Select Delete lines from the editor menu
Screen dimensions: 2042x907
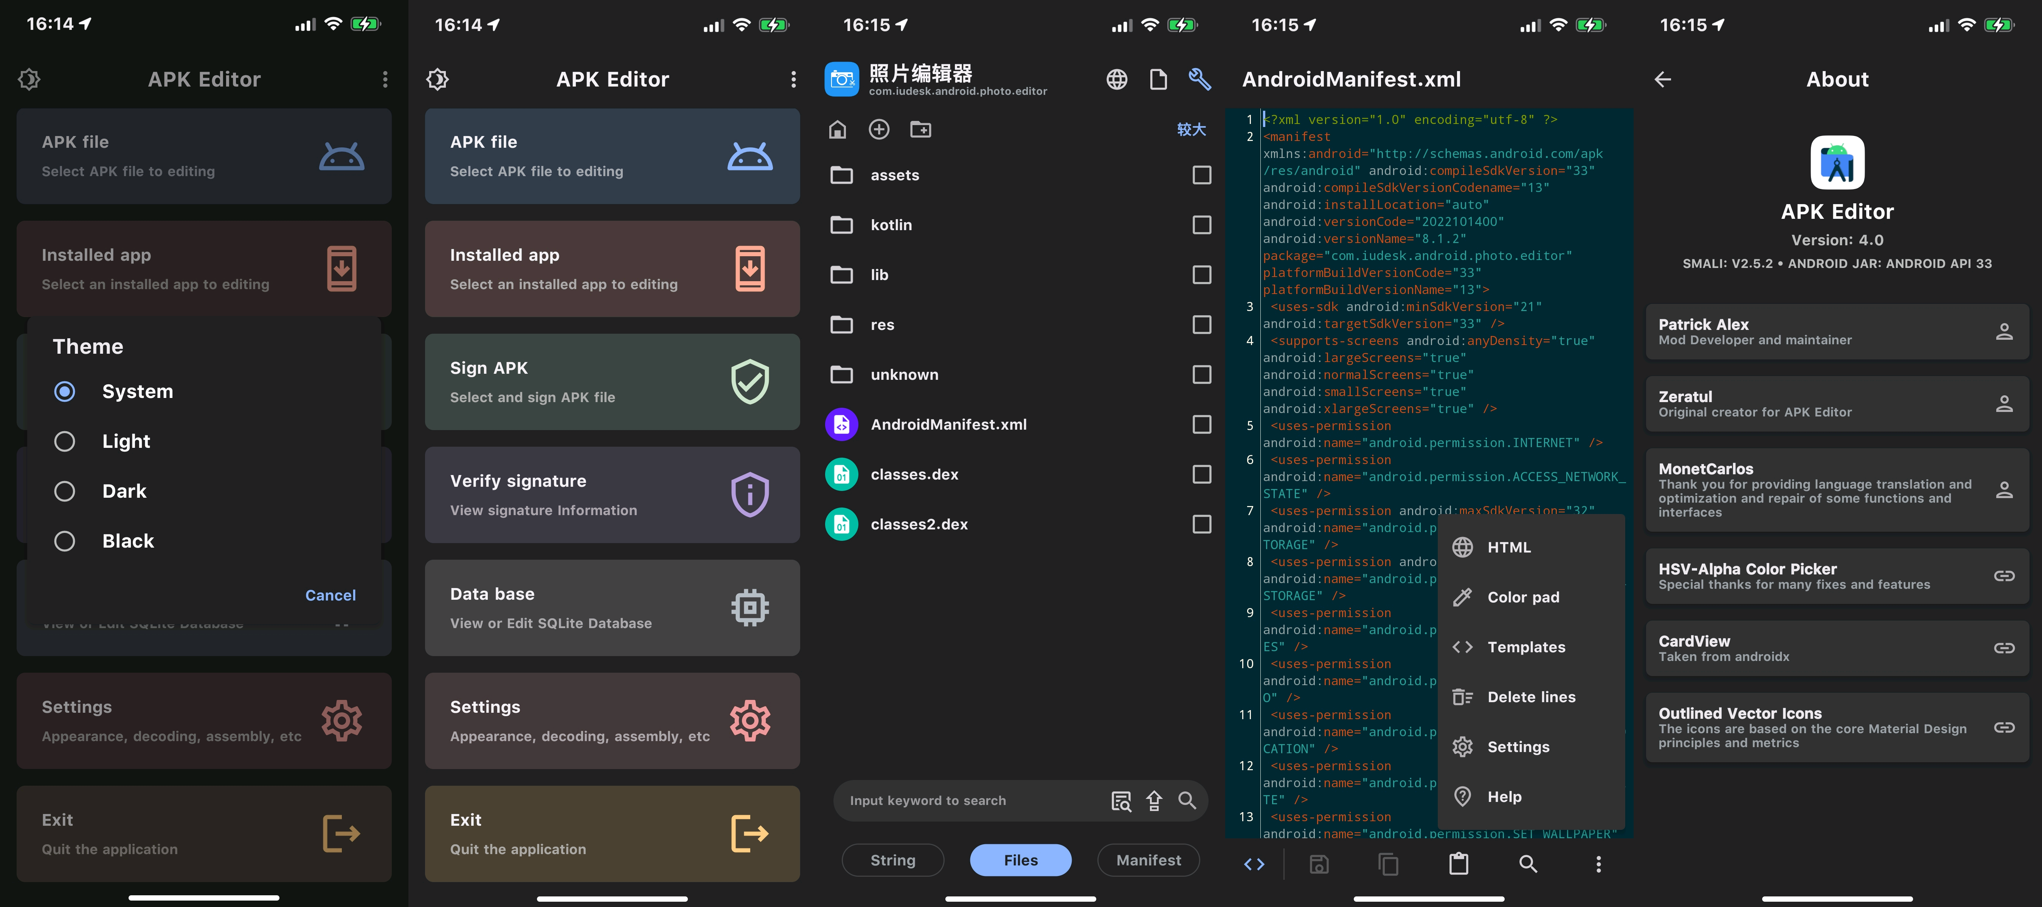click(x=1531, y=697)
